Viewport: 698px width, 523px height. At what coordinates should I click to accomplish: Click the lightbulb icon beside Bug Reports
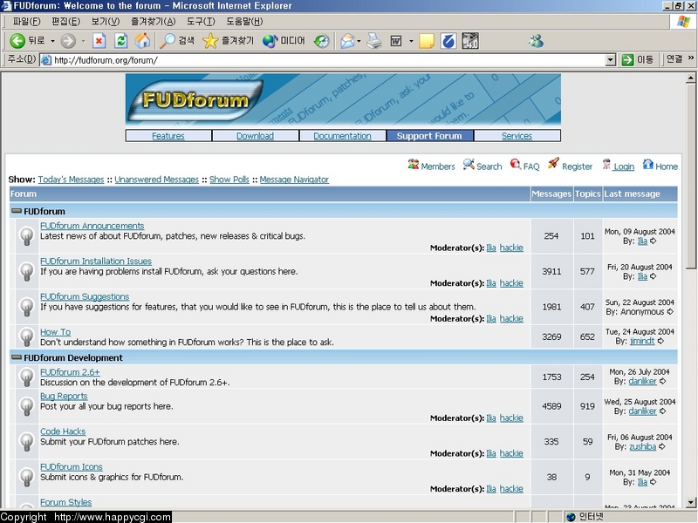pos(27,406)
